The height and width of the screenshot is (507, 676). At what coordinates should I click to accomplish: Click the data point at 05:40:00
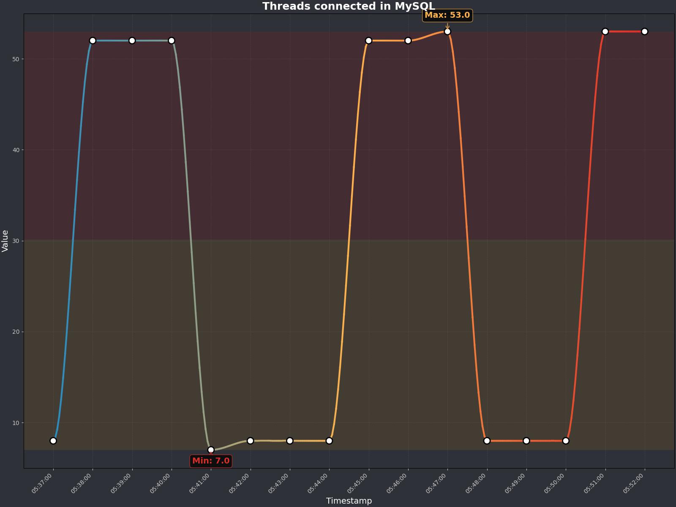(x=172, y=41)
